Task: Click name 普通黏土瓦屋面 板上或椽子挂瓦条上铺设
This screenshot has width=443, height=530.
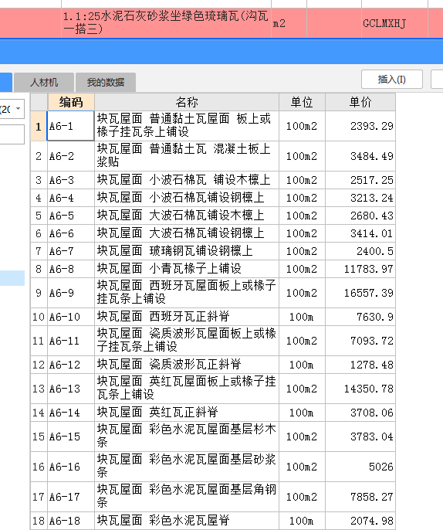Action: point(187,126)
